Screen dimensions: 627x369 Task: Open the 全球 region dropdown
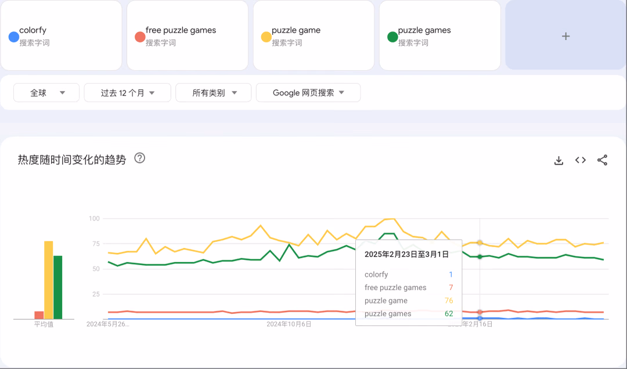[x=46, y=93]
